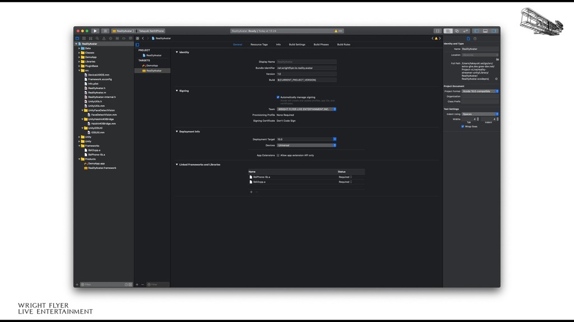
Task: Click the Bundle Identifier text field
Action: 306,68
